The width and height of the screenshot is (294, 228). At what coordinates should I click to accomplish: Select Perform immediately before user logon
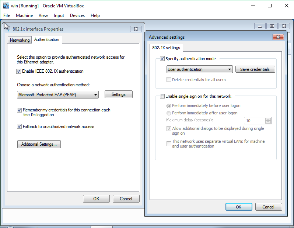click(x=169, y=106)
